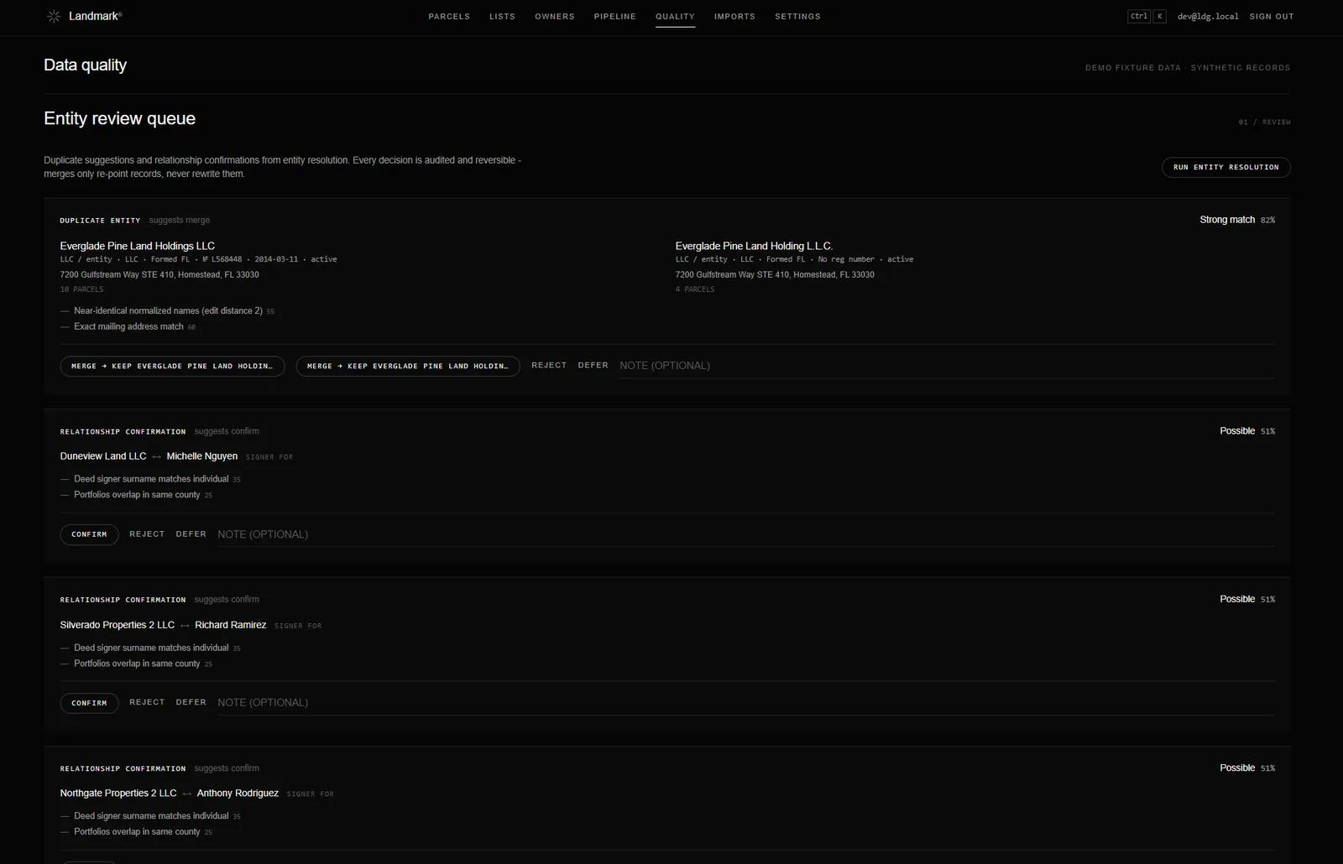The height and width of the screenshot is (864, 1343).
Task: Click the 10 PARCELS count label
Action: (82, 289)
